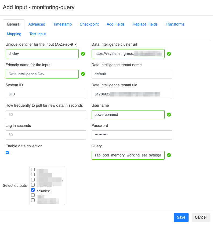Click green checkmark beside unique identifier field
Screen dimensions: 213x225
point(83,54)
